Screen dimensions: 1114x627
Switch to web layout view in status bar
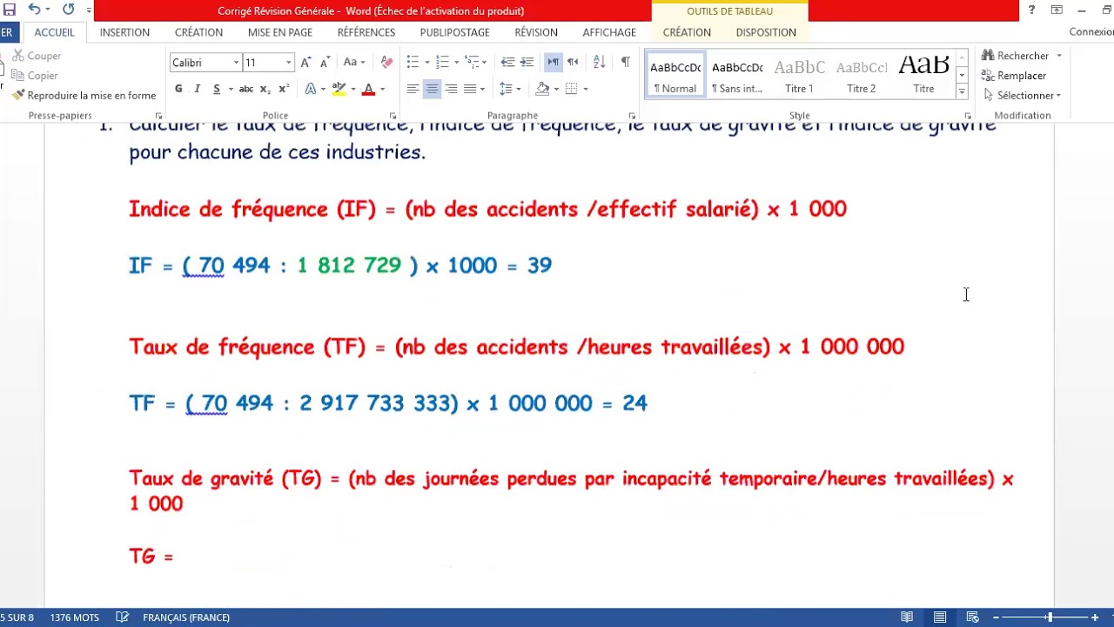(973, 617)
